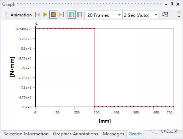Open Graph panel options dropdown arrow
The image size is (183, 139).
coord(166,4)
